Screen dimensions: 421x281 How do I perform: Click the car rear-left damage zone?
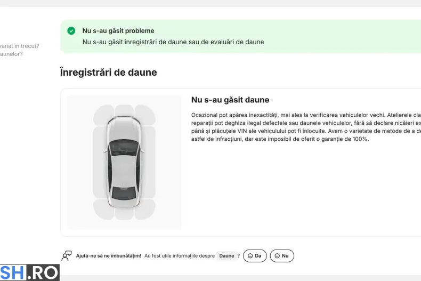(x=103, y=209)
